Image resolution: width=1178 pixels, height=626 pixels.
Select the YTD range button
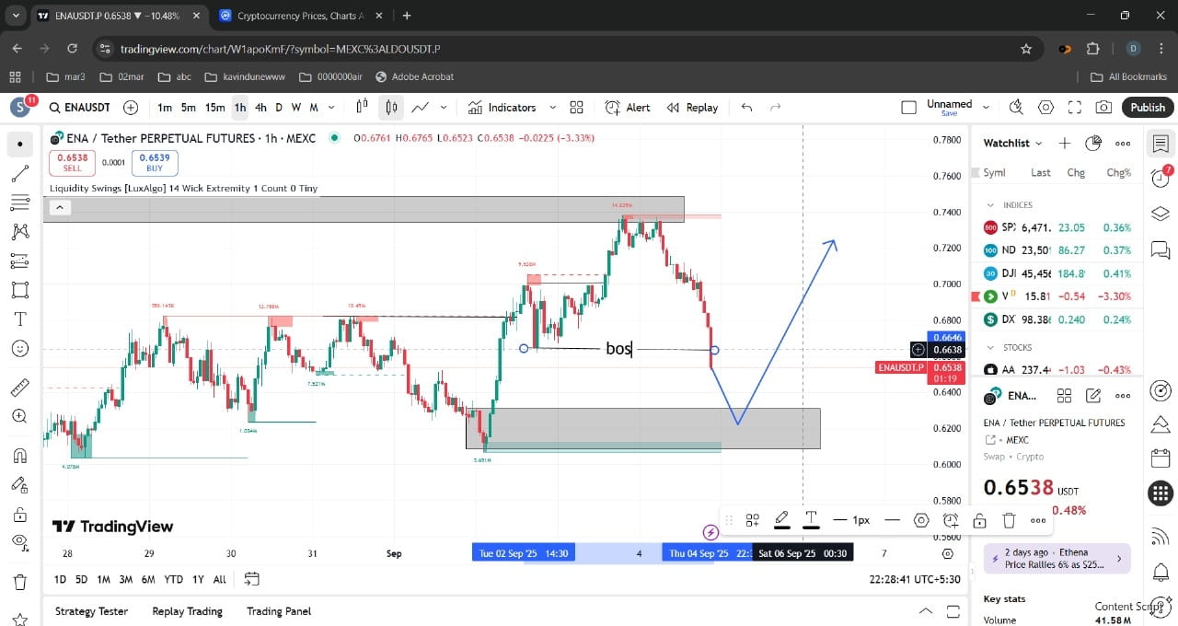click(x=173, y=579)
